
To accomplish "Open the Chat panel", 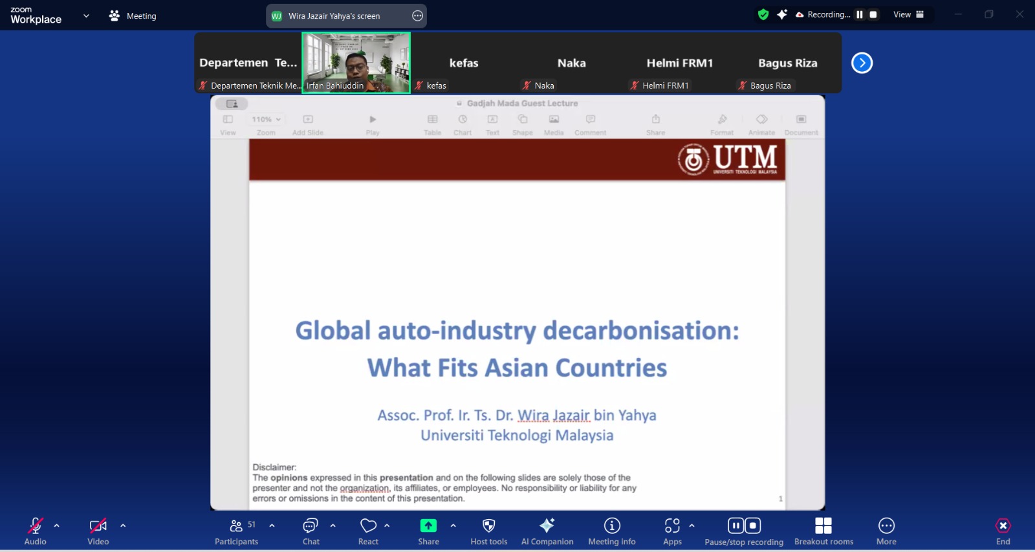I will [311, 531].
